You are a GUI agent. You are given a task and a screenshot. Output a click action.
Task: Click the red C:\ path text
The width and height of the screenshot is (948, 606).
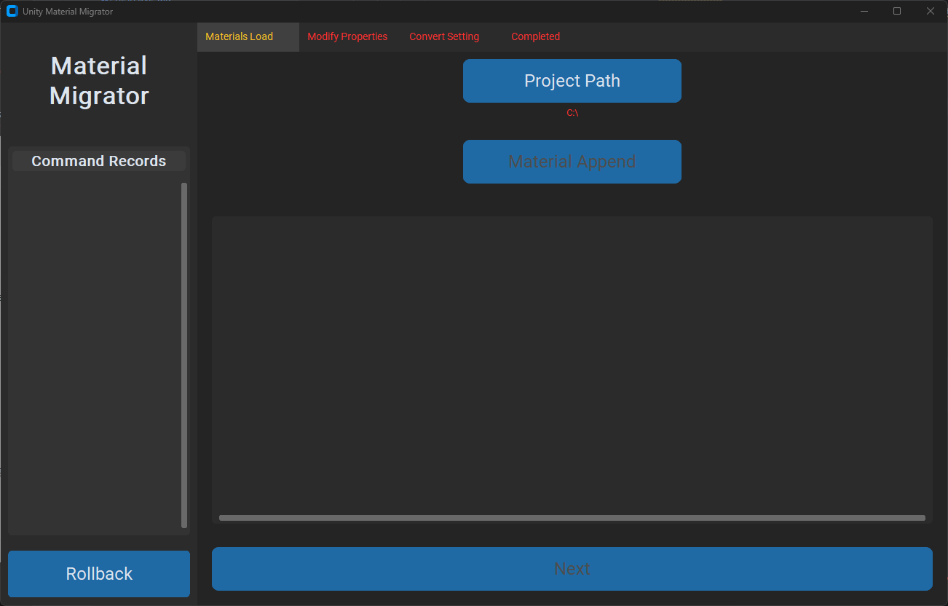pyautogui.click(x=572, y=113)
